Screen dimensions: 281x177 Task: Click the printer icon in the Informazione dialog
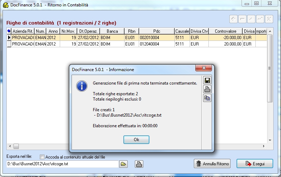[207, 89]
